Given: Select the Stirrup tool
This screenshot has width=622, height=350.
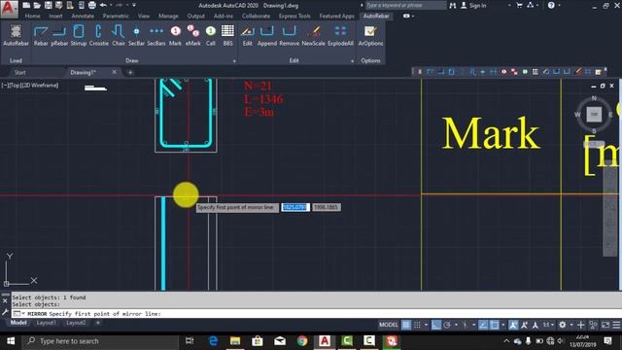Looking at the screenshot, I should 79,36.
